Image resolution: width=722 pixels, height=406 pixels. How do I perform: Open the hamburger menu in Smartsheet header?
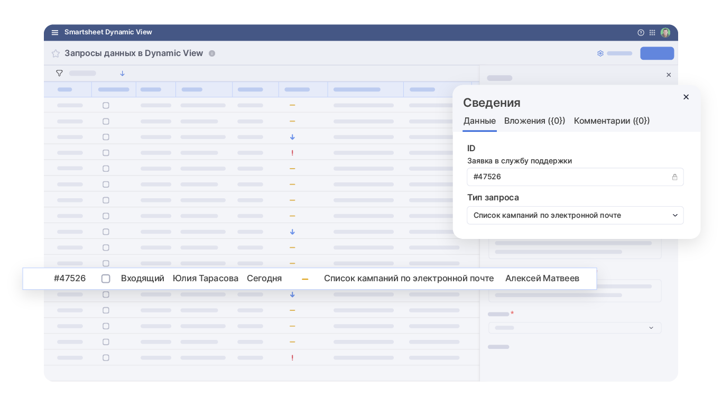click(55, 33)
